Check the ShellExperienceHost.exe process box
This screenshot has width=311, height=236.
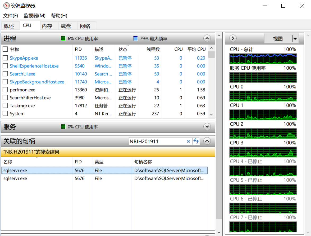click(x=5, y=66)
